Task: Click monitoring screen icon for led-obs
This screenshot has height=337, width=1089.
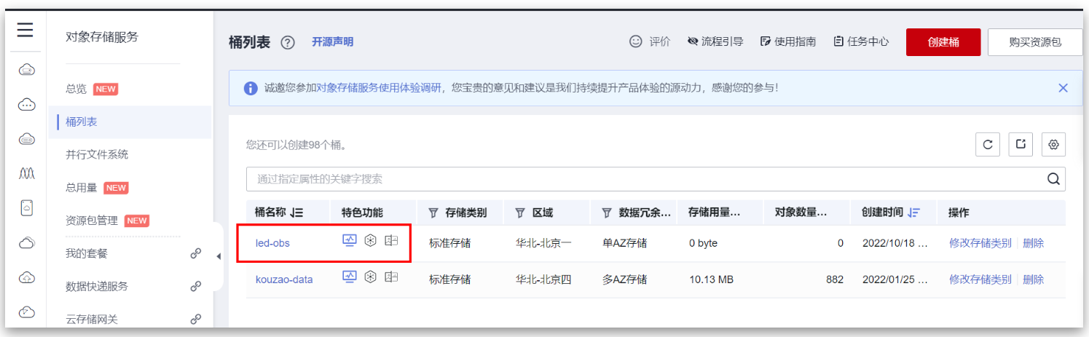Action: pos(350,241)
